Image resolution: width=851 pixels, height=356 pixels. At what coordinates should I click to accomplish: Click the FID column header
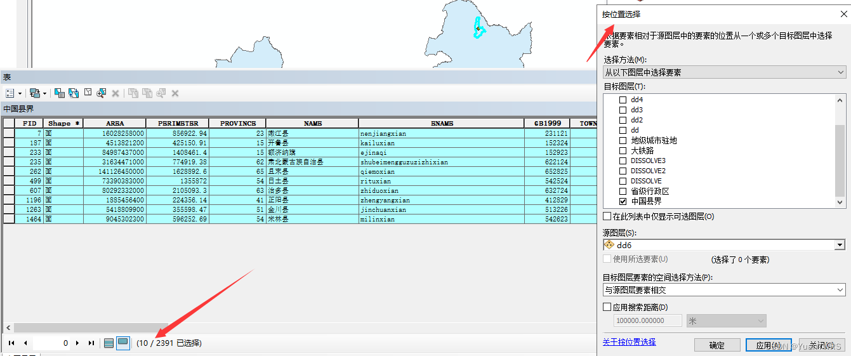click(x=29, y=123)
